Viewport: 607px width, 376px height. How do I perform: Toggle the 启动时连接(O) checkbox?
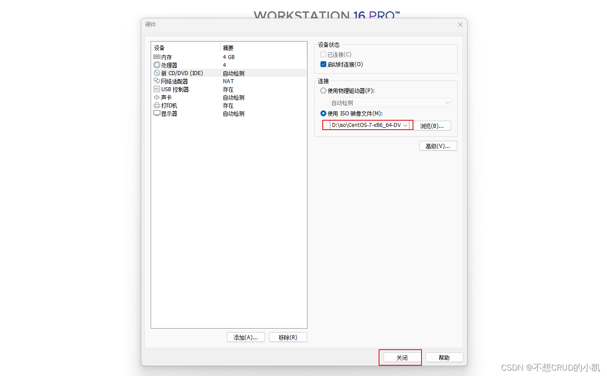323,64
